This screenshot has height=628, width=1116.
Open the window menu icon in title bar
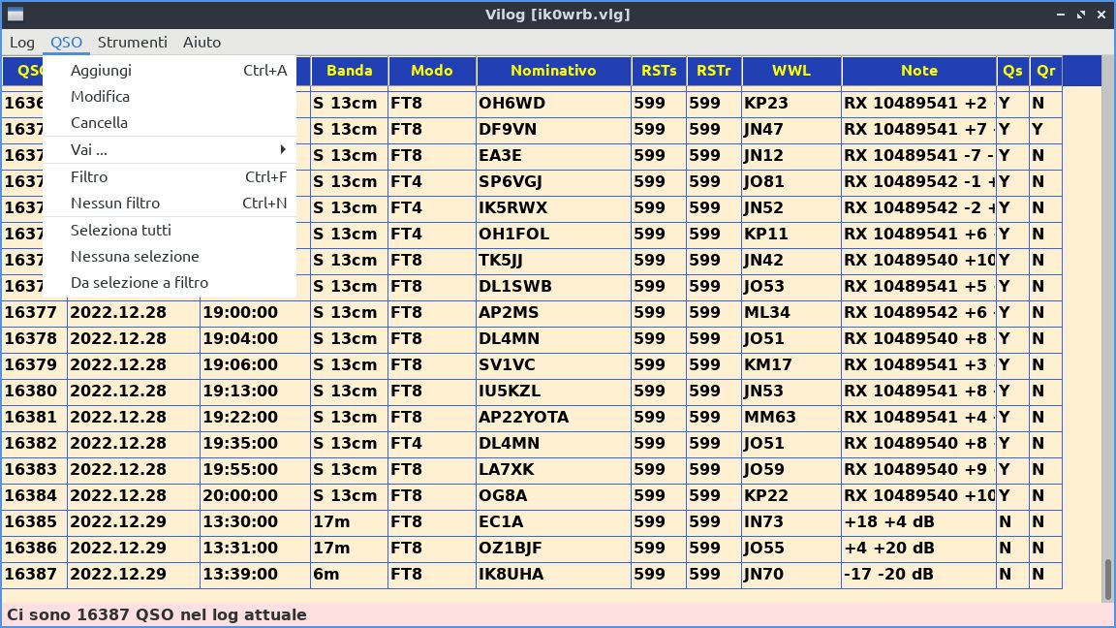point(15,15)
